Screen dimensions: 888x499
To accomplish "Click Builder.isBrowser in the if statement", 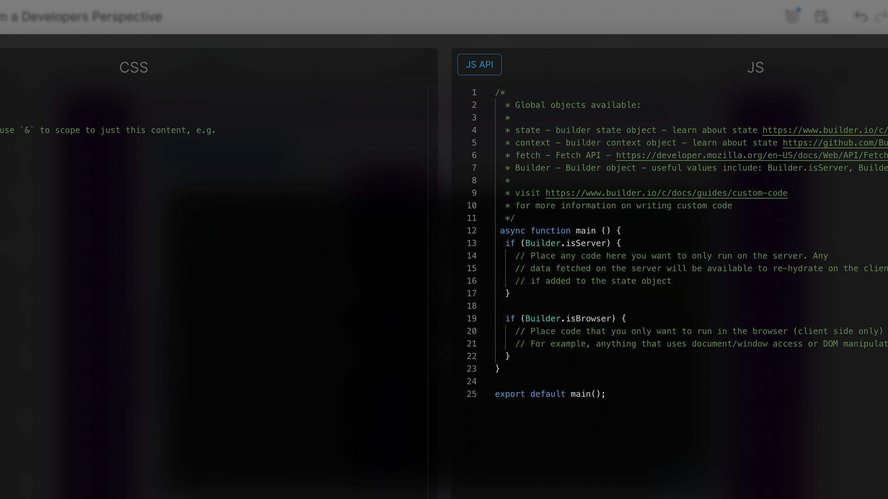I will (568, 319).
